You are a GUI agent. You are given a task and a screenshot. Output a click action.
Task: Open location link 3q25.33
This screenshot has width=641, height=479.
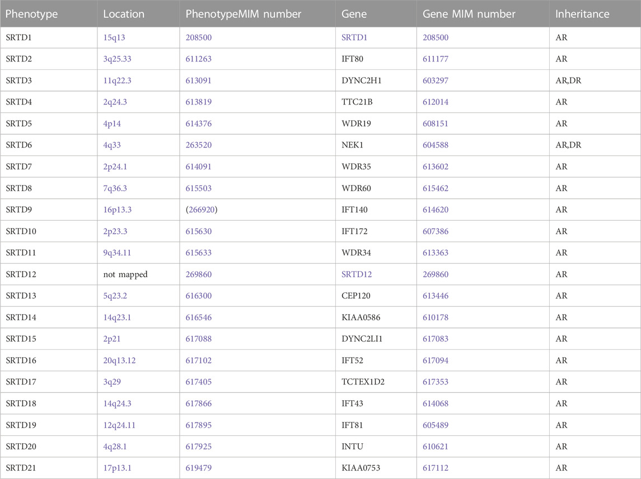tap(118, 59)
